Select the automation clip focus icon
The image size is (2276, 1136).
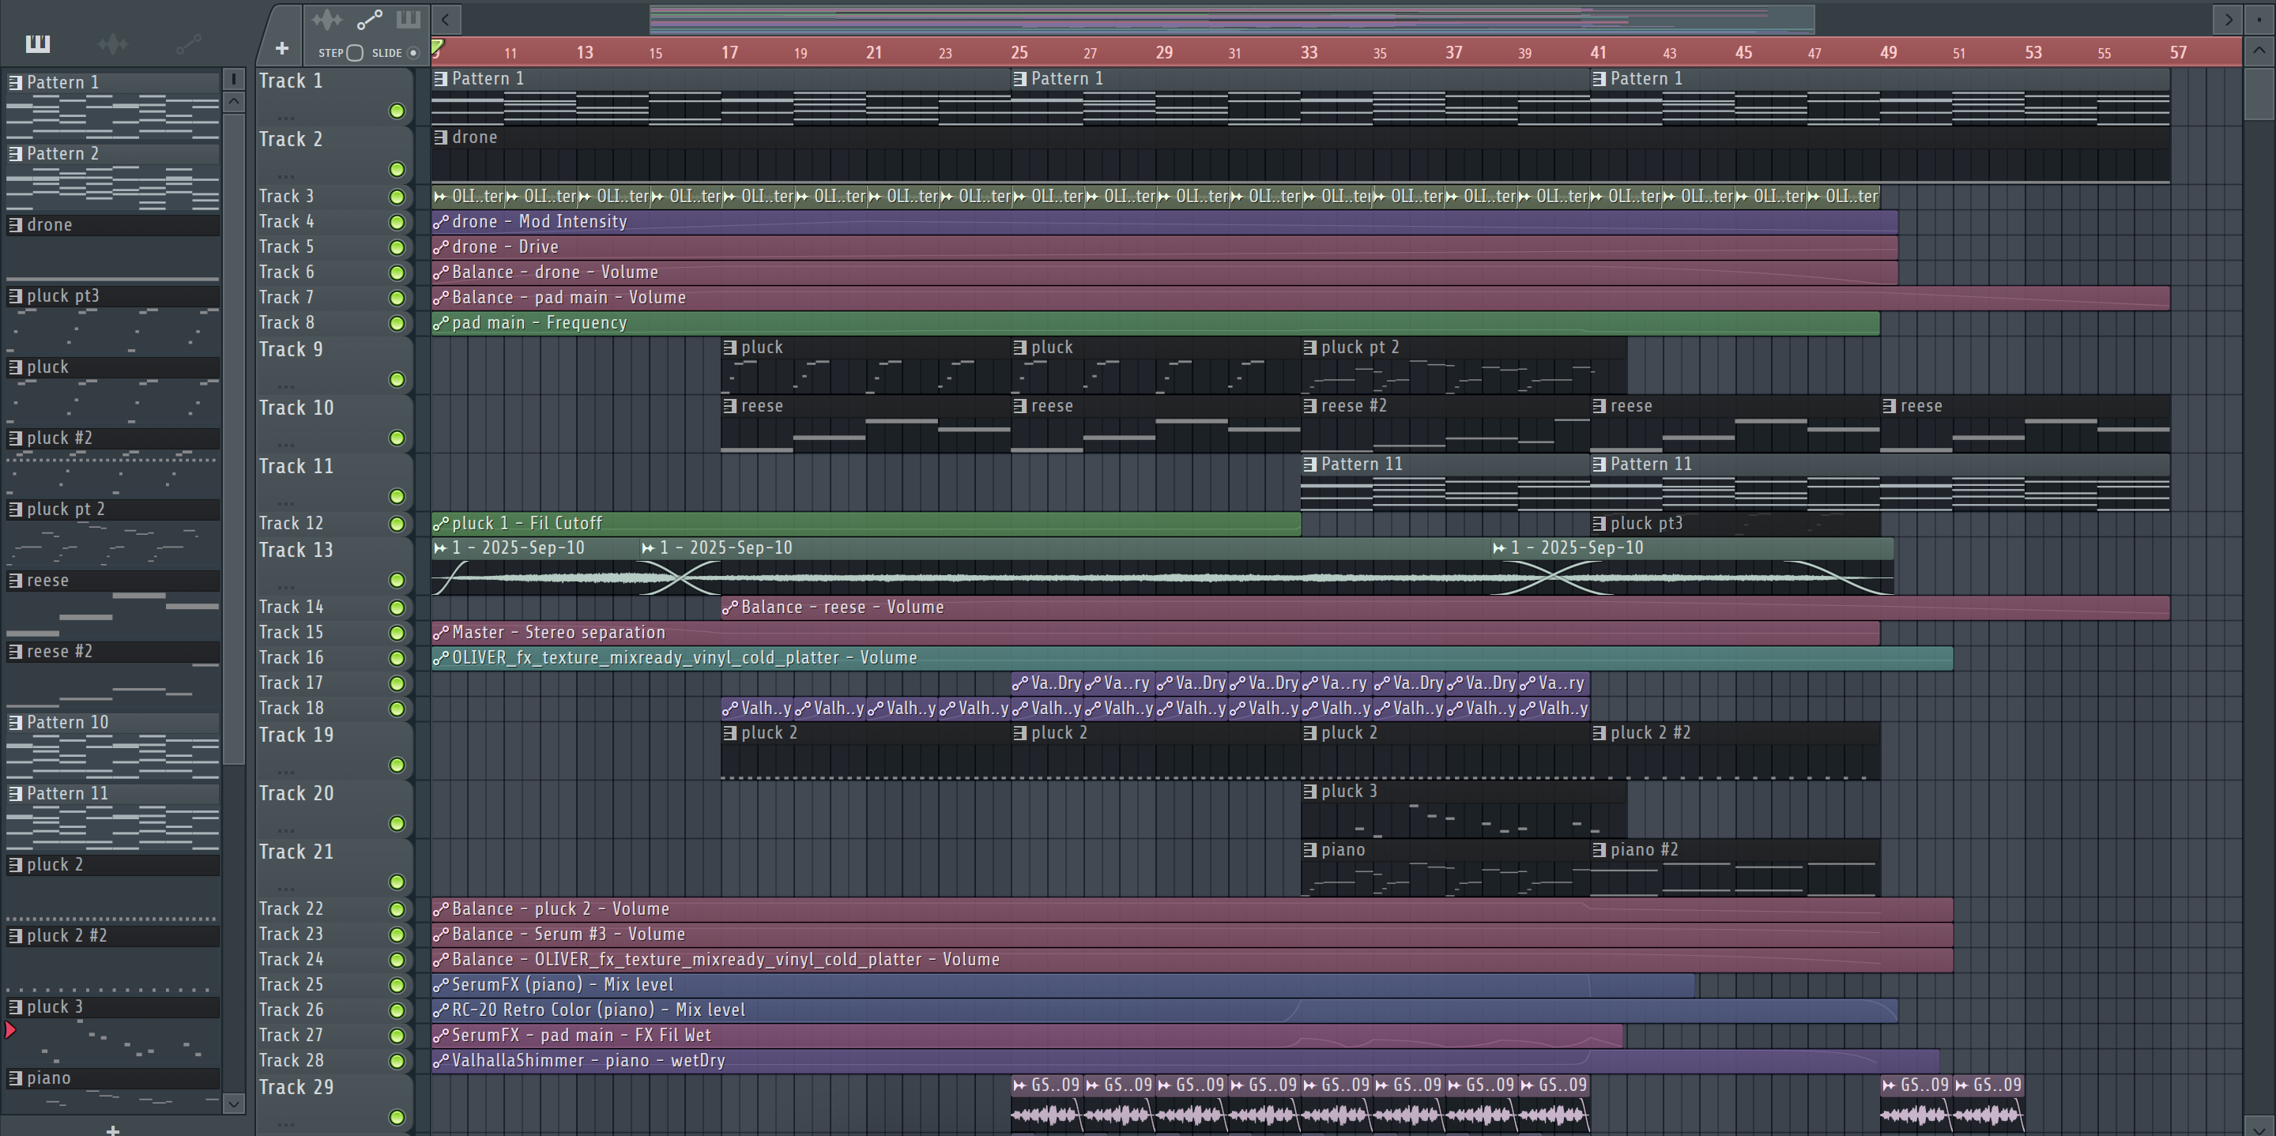tap(368, 18)
